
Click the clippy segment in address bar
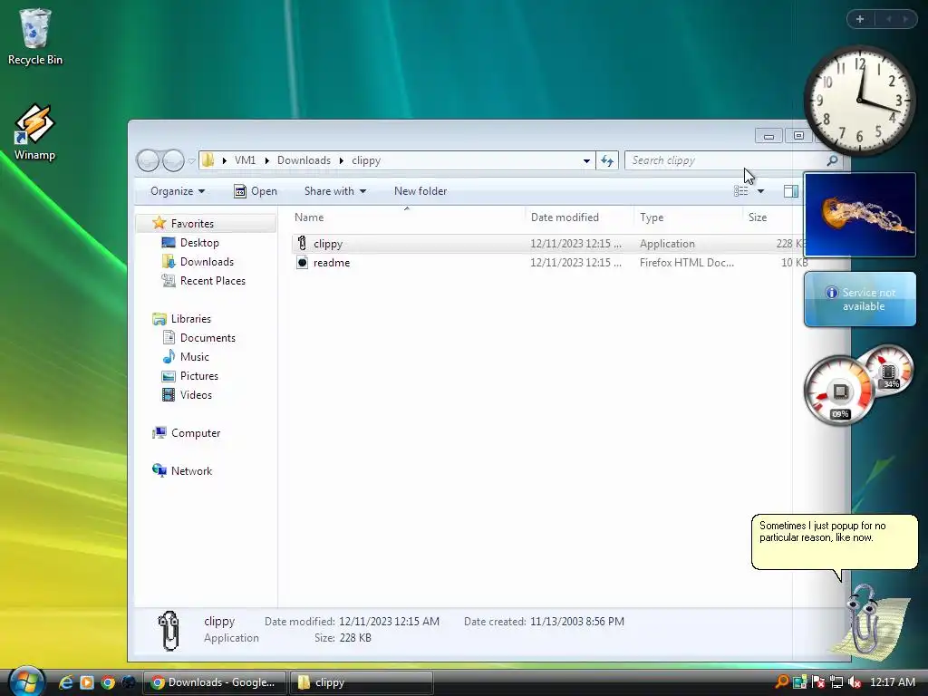click(x=366, y=160)
